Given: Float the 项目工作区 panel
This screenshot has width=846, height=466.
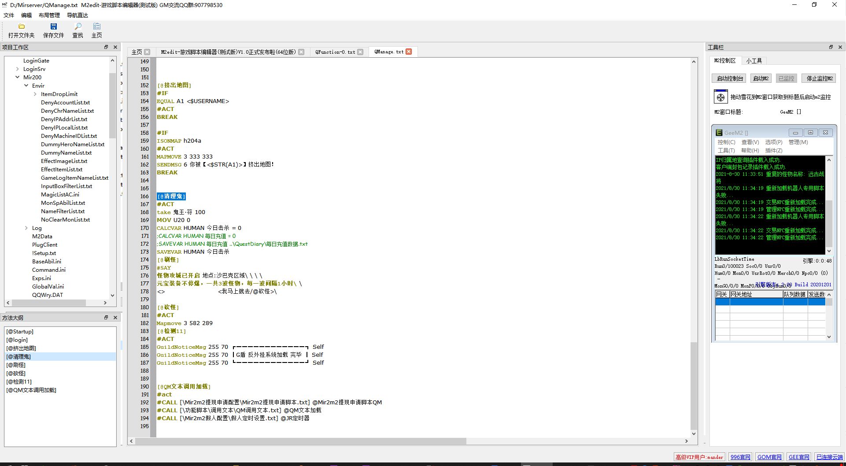Looking at the screenshot, I should (106, 47).
